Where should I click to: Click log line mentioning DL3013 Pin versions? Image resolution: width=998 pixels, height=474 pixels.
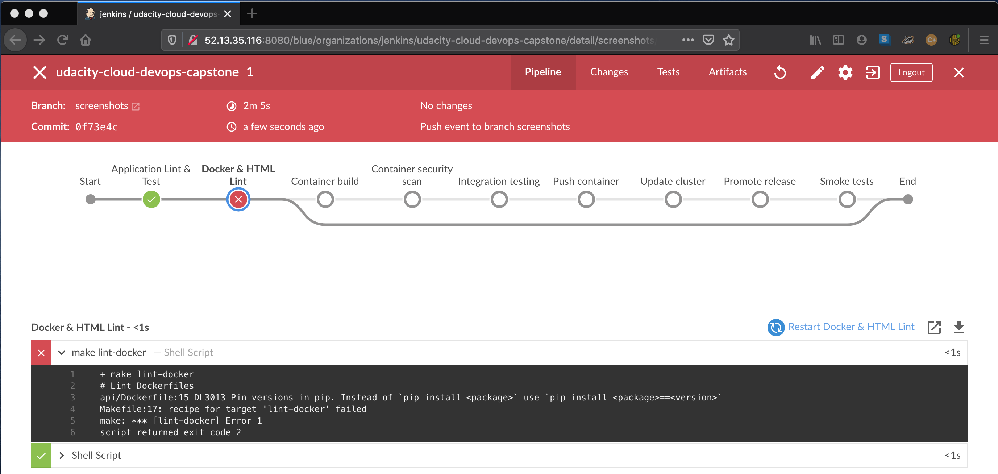pos(411,398)
